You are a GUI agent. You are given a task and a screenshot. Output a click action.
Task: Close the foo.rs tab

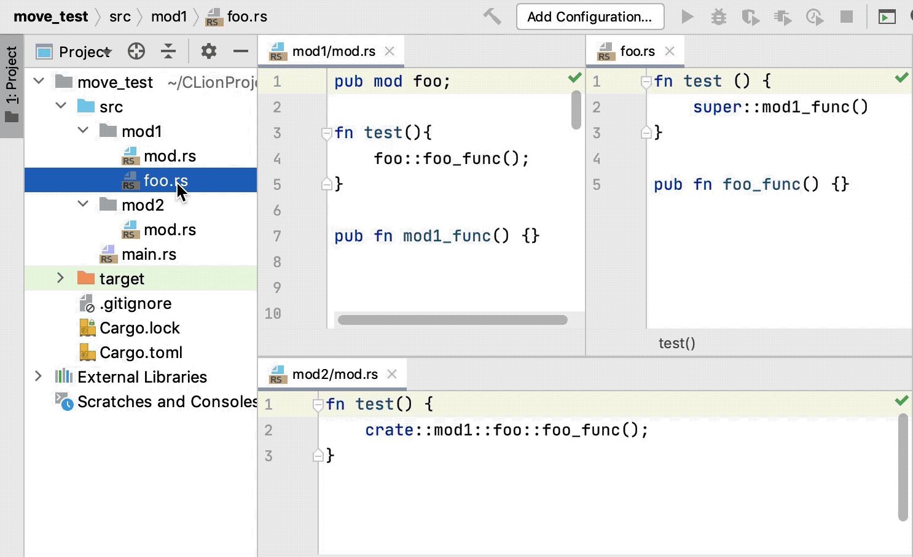tap(670, 51)
